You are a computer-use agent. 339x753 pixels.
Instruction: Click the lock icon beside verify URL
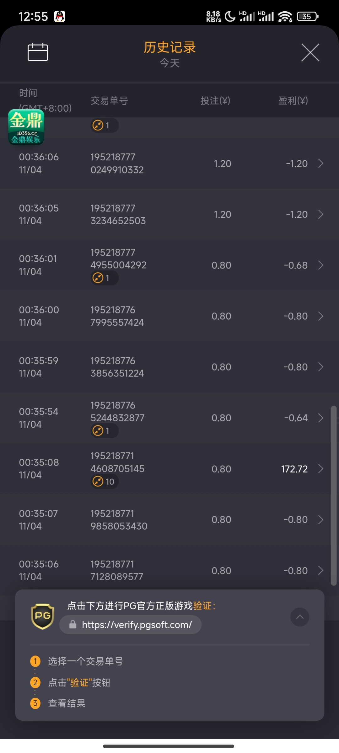pyautogui.click(x=73, y=624)
